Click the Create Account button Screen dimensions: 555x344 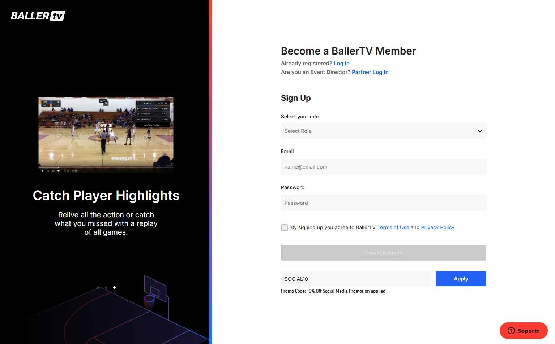pyautogui.click(x=383, y=253)
